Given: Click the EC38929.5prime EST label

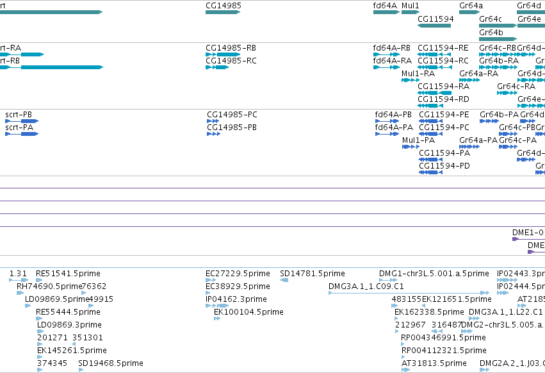Looking at the screenshot, I should point(238,286).
